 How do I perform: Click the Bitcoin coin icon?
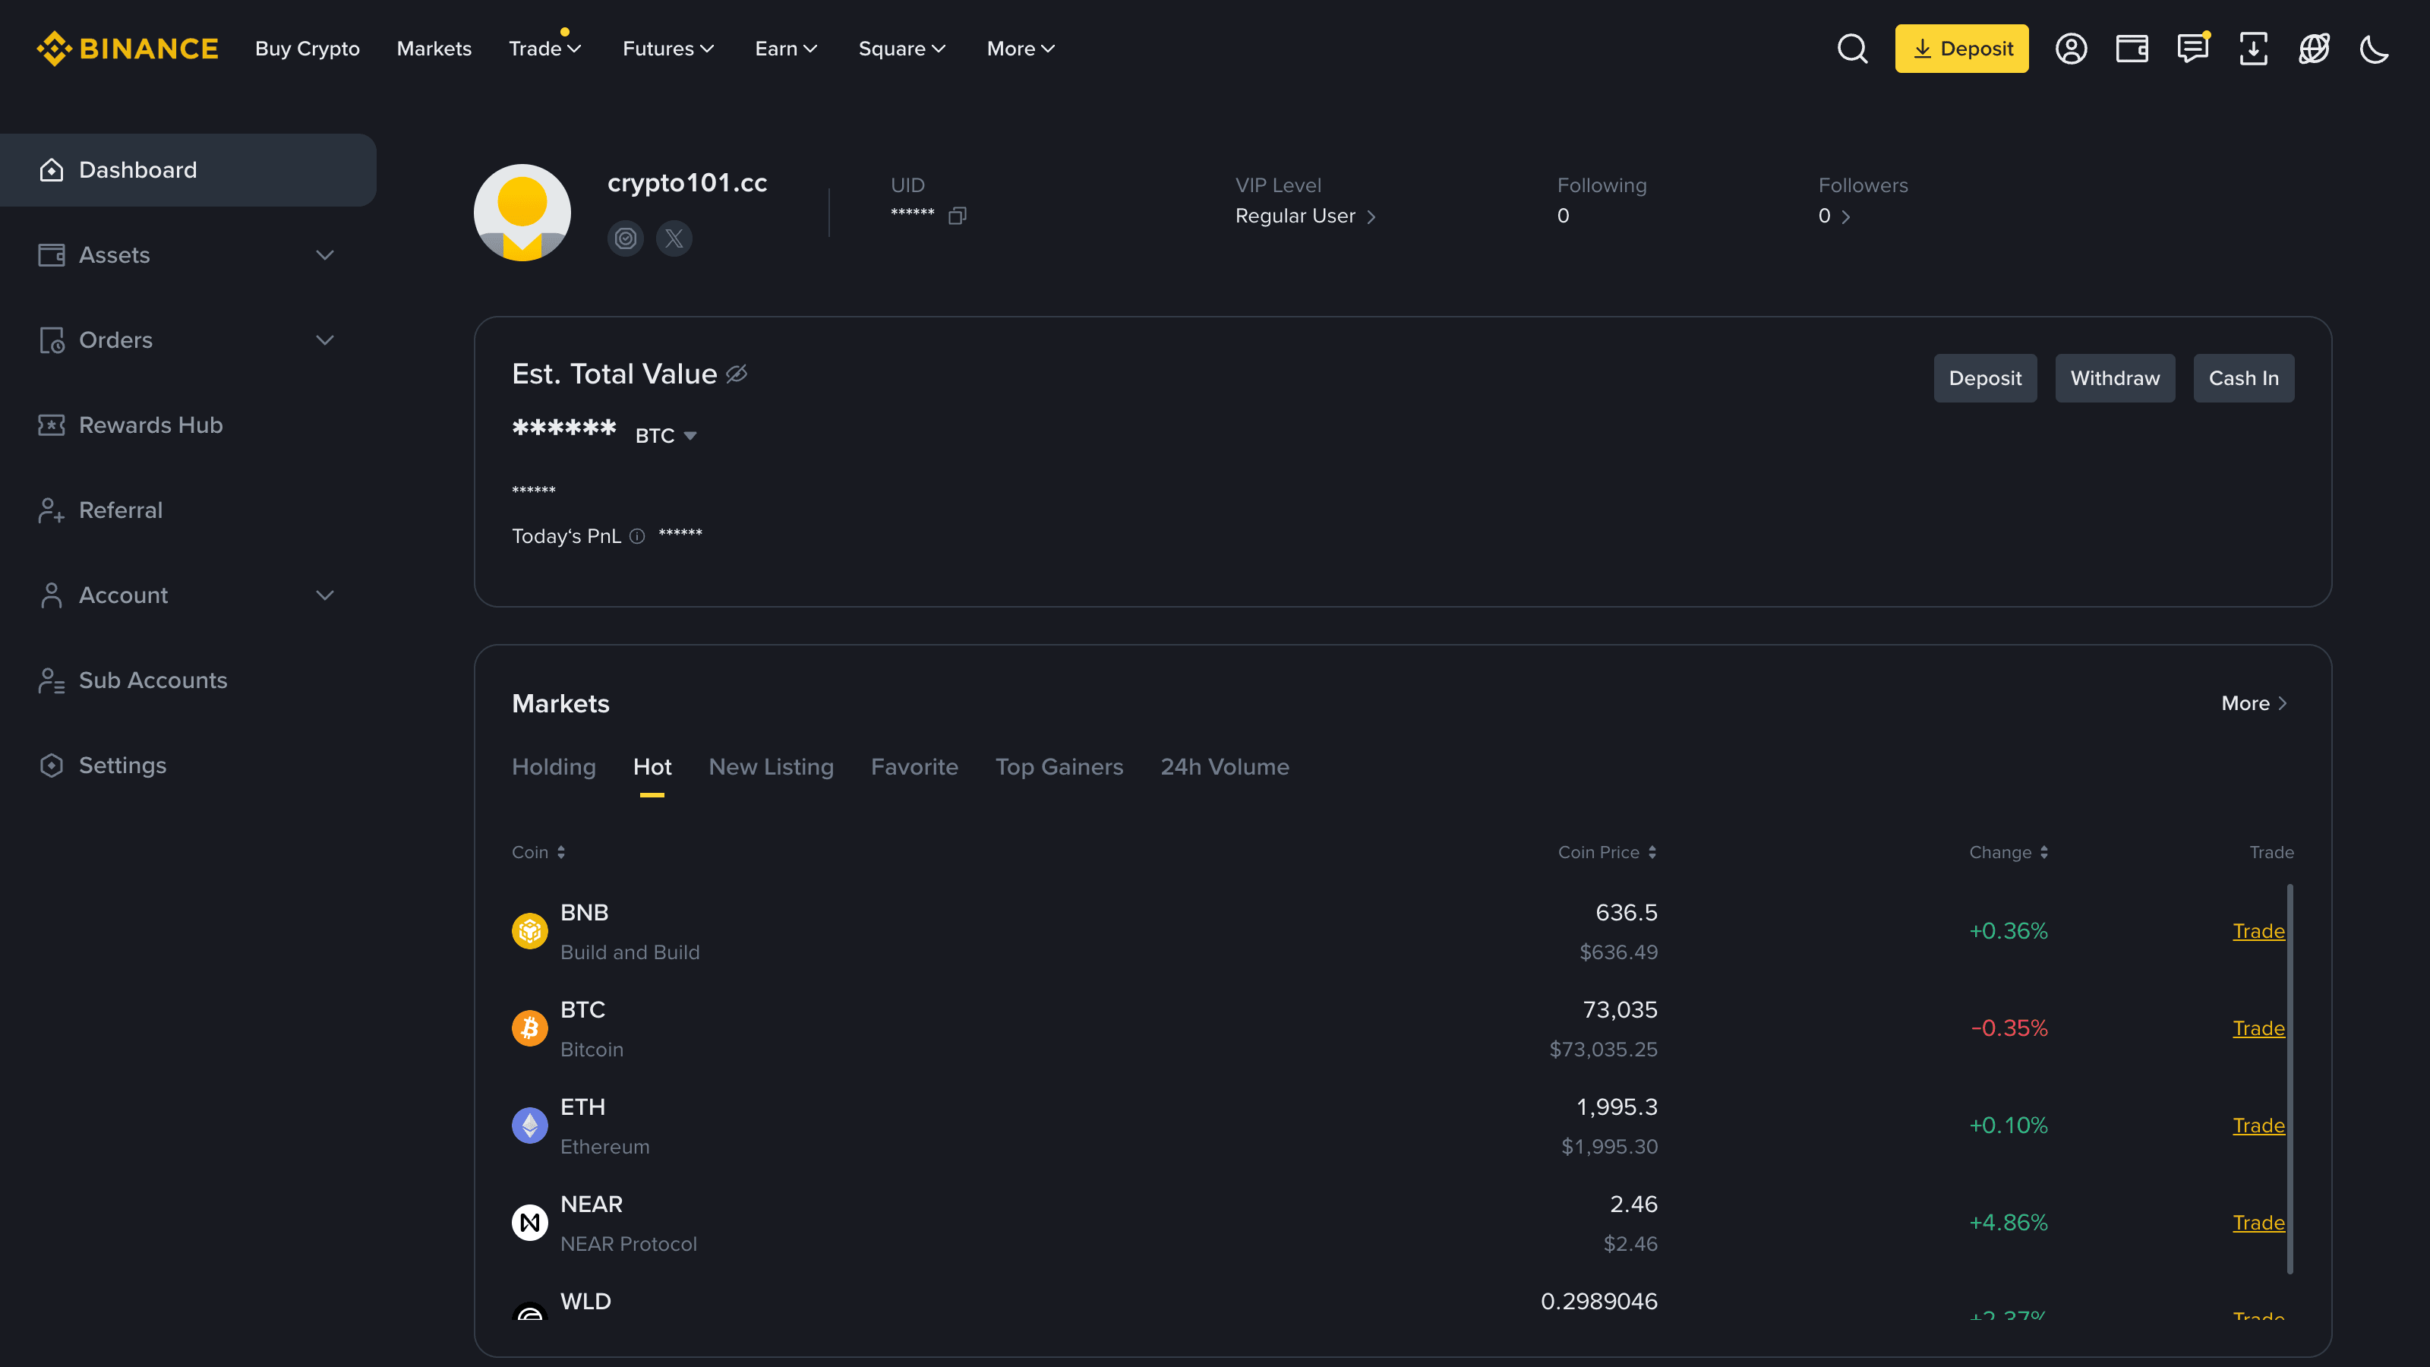pyautogui.click(x=529, y=1028)
